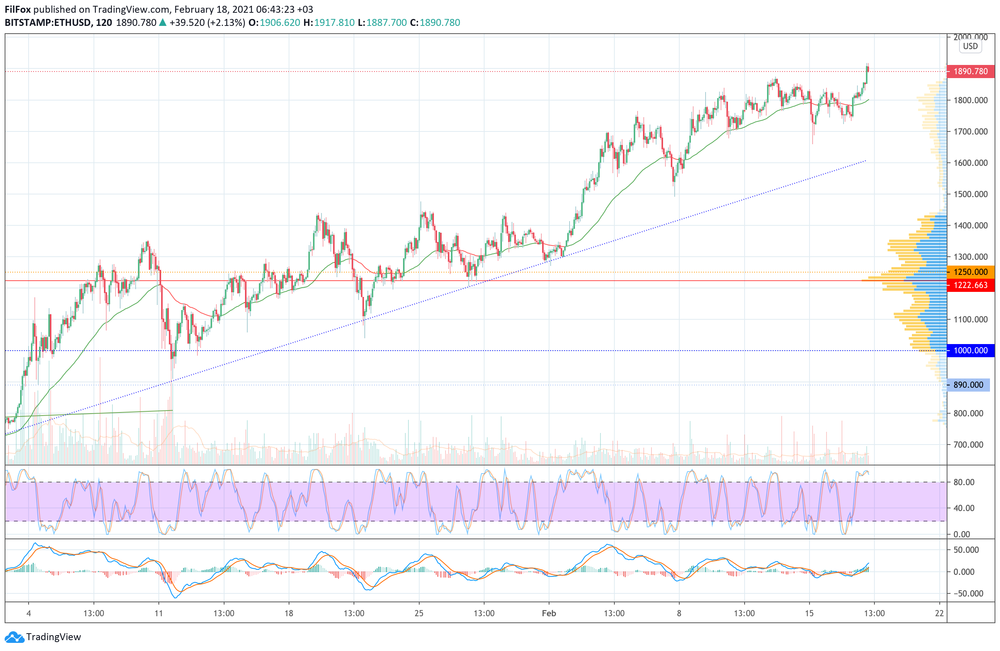Click the FilFox author name
1000x651 pixels.
coord(18,9)
